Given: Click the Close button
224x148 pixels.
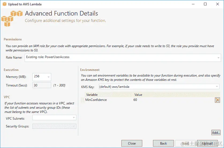Looking at the screenshot, I should coord(132,143).
